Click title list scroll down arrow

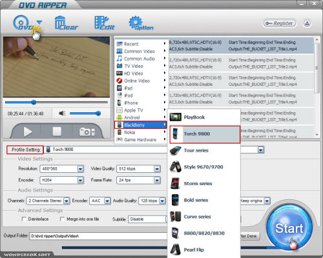317,135
